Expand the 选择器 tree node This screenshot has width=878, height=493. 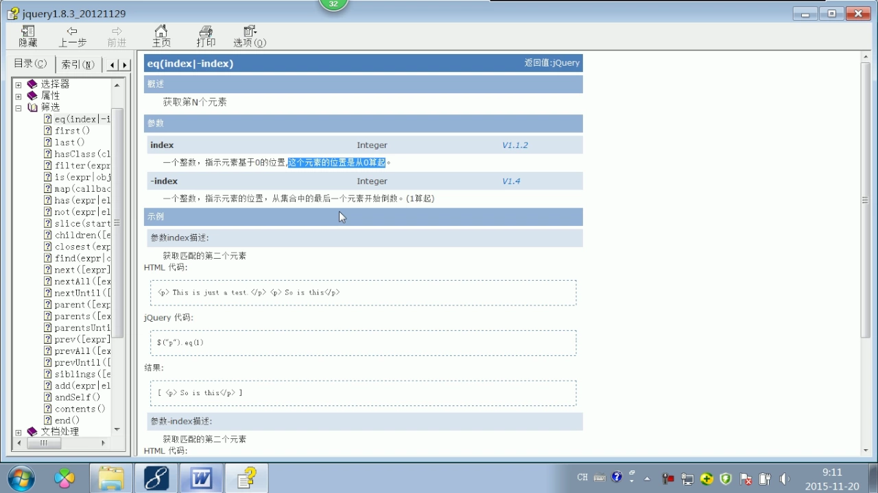tap(19, 84)
